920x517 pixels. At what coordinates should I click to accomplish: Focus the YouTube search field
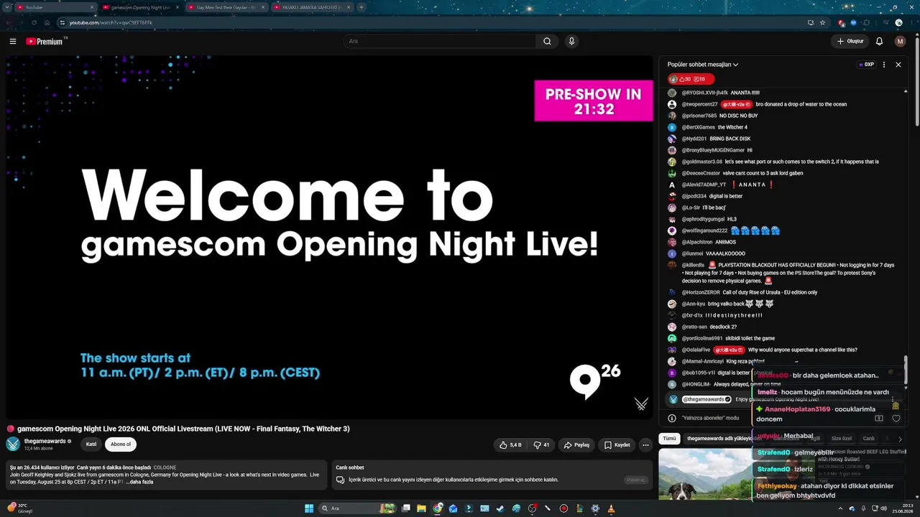point(440,42)
